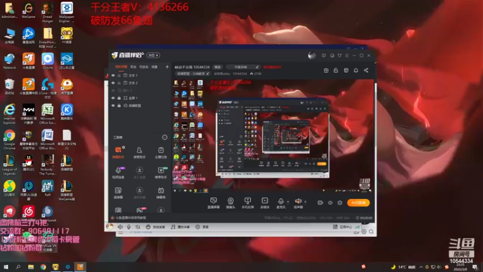
Task: Open the stream line dropdown with pencil in header
Action: (x=243, y=67)
